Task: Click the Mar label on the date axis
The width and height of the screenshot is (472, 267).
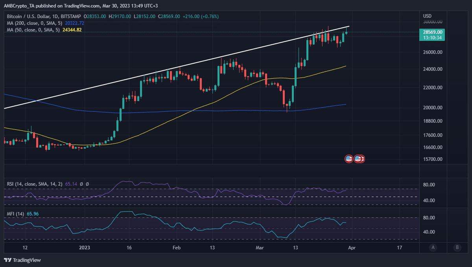Action: coord(259,248)
